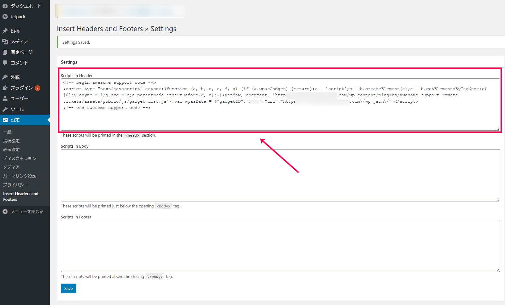Click the "Settings Saved." notice text
This screenshot has height=305, width=505.
click(x=76, y=42)
